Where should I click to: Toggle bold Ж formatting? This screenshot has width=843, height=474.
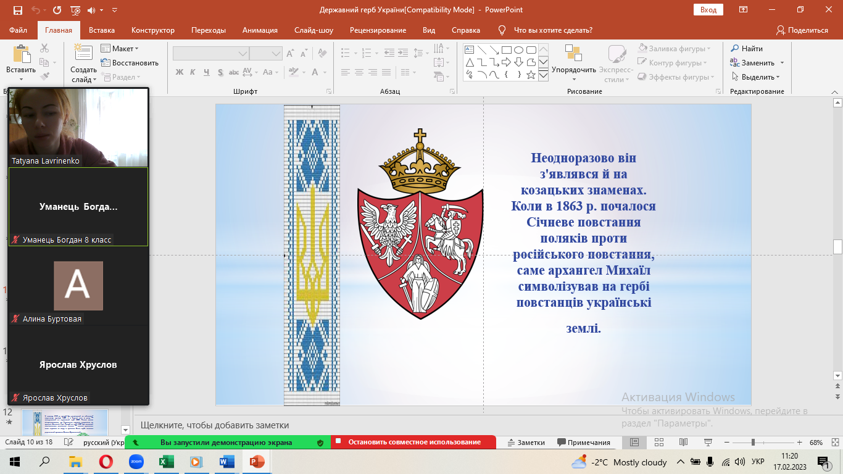180,72
